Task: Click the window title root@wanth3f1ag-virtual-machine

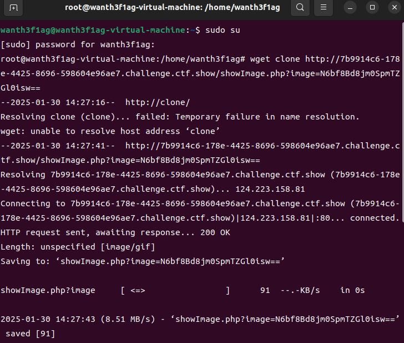Action: 172,7
